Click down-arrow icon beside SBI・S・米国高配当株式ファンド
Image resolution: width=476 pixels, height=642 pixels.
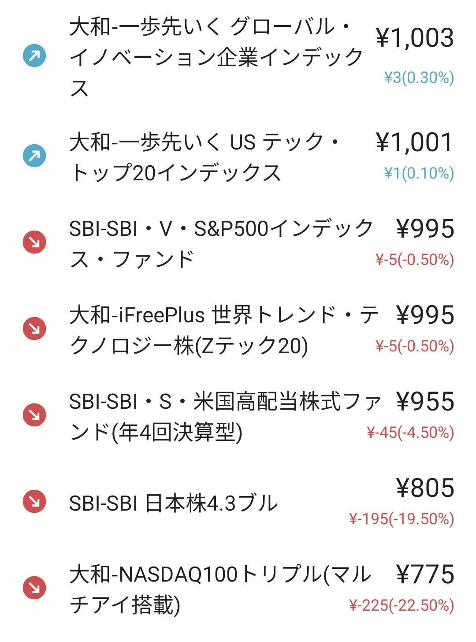34,415
